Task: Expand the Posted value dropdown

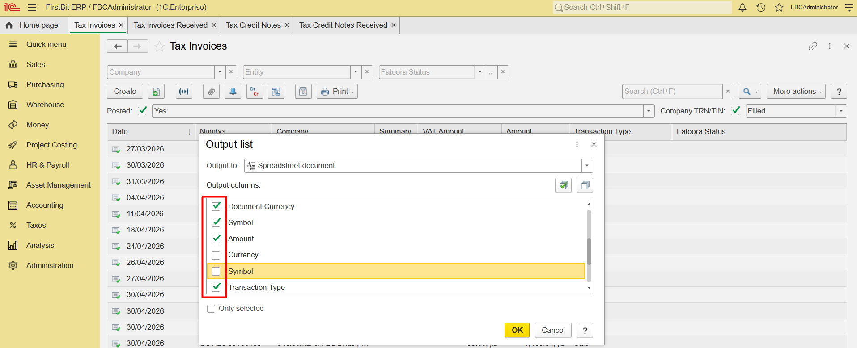Action: (649, 111)
